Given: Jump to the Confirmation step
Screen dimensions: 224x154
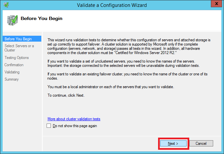Looking at the screenshot, I should [14, 65].
